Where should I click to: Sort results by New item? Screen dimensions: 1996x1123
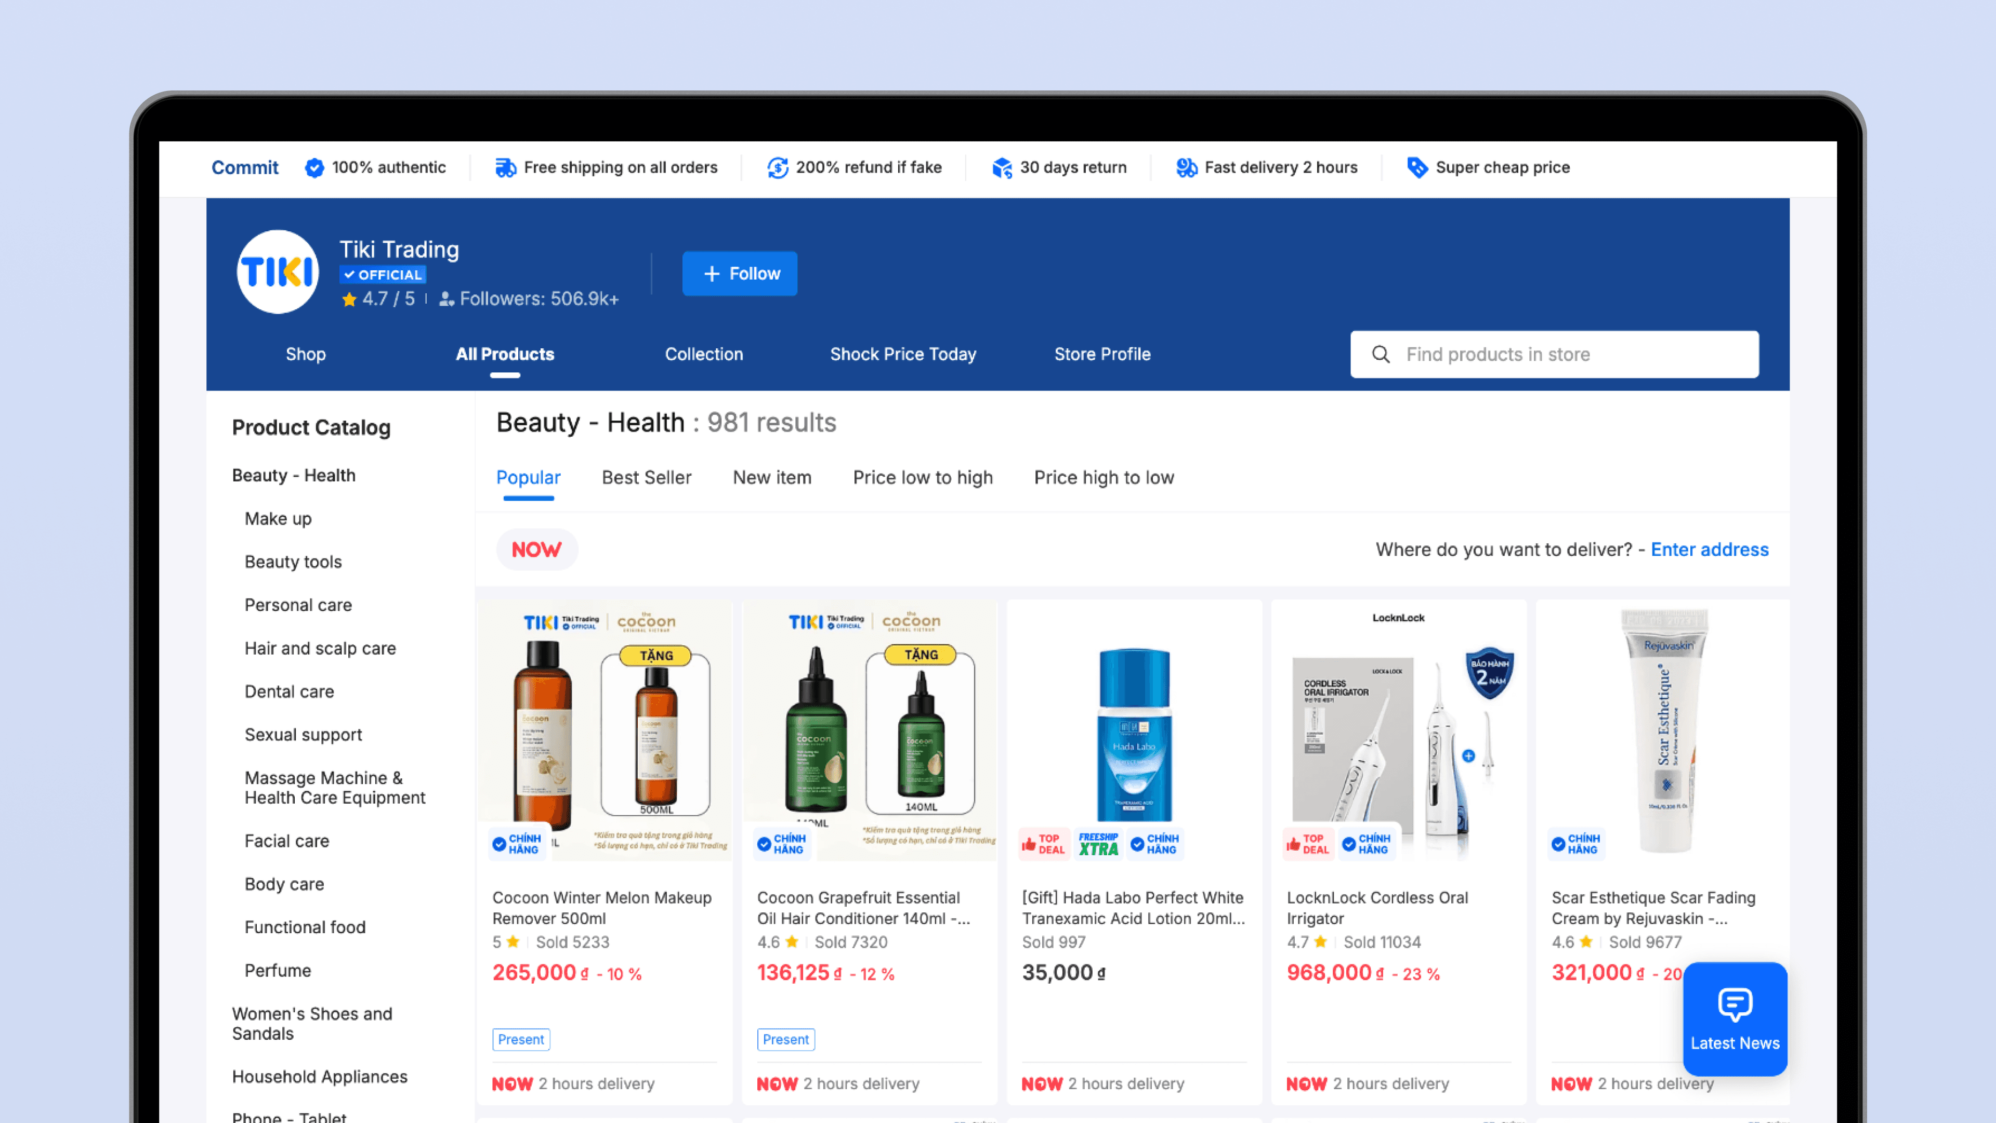tap(772, 477)
